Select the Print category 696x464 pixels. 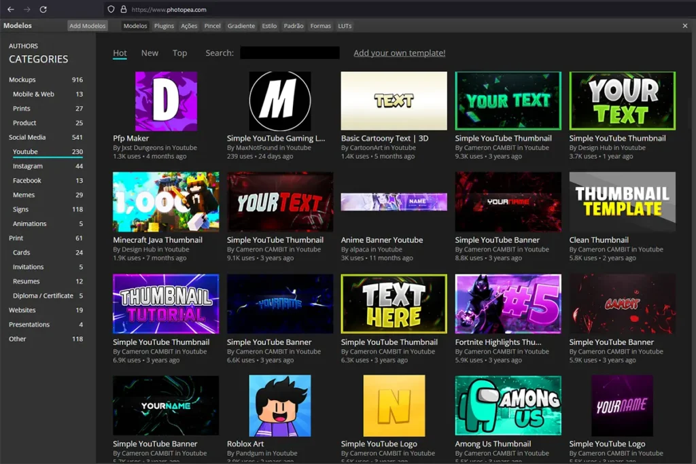[x=46, y=238]
